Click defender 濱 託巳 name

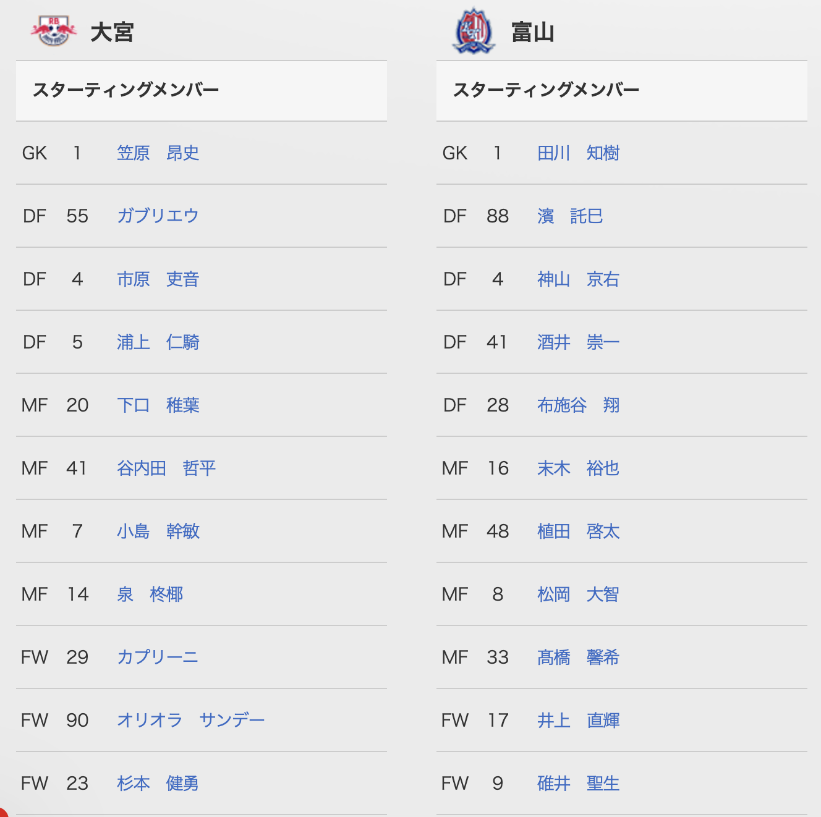click(570, 216)
